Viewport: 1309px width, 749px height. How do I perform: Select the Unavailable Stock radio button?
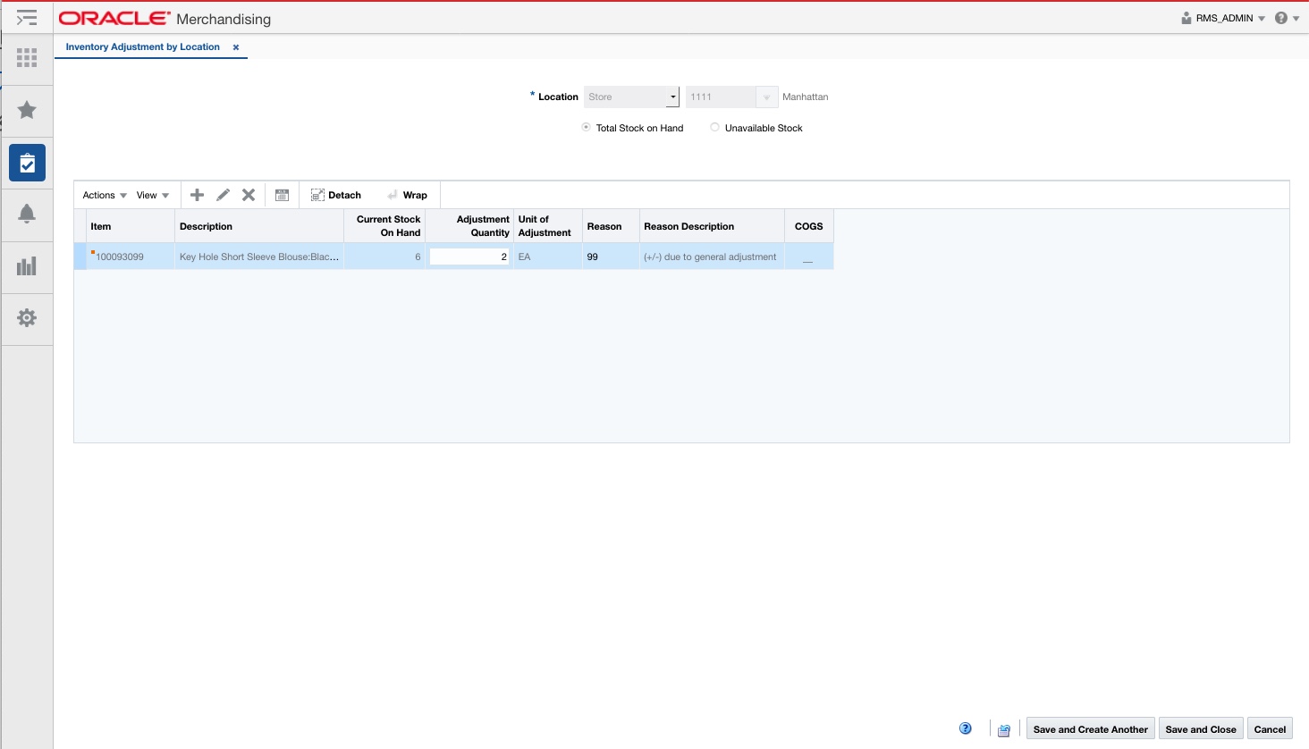click(714, 127)
